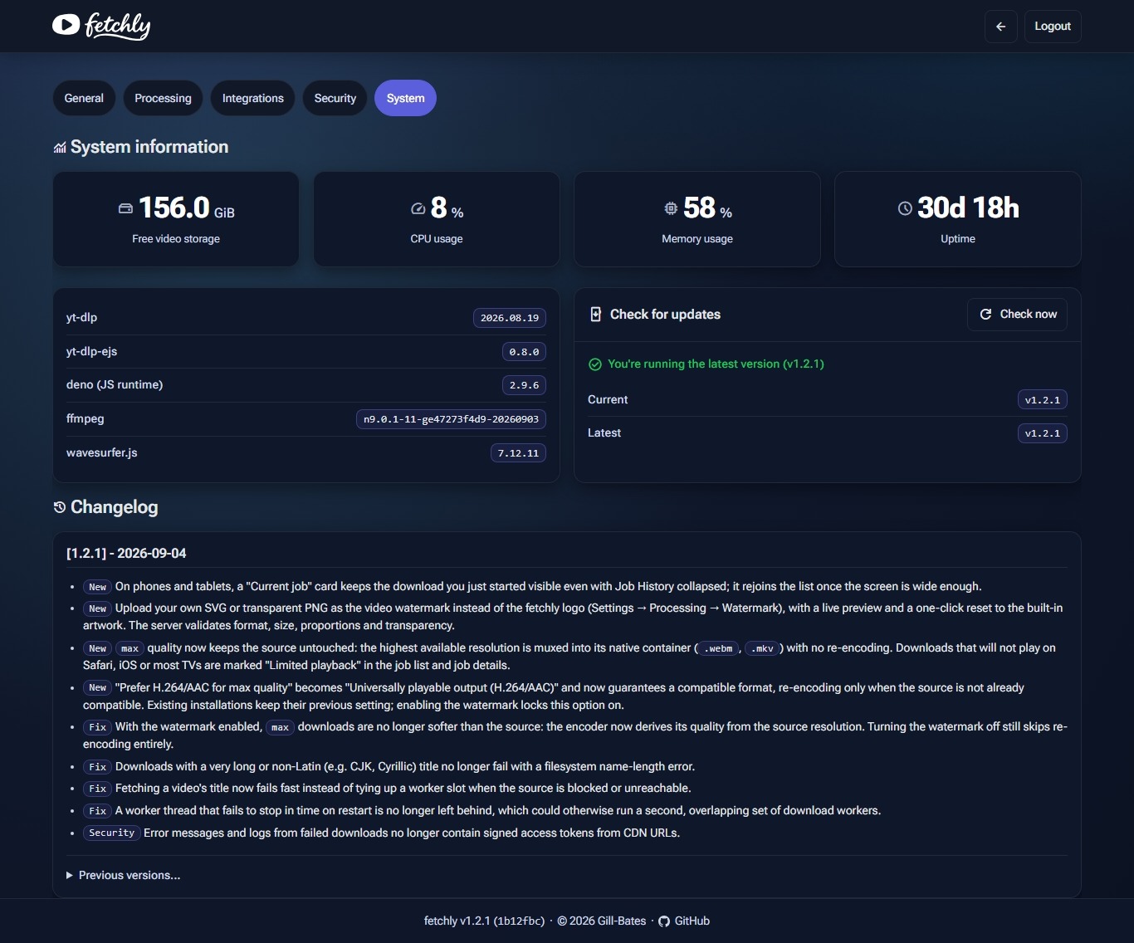Click the commit hash 1b12fbc in footer
1134x943 pixels.
click(519, 921)
